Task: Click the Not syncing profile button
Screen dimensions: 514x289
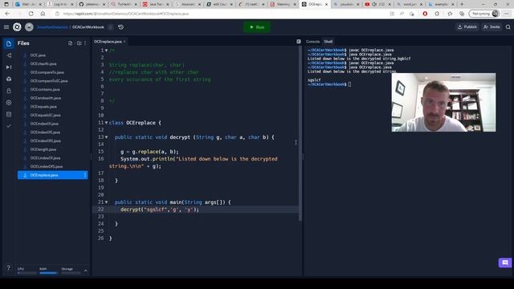Action: click(484, 14)
